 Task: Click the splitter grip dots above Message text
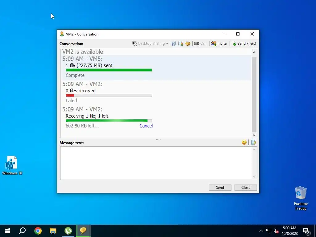pos(158,140)
